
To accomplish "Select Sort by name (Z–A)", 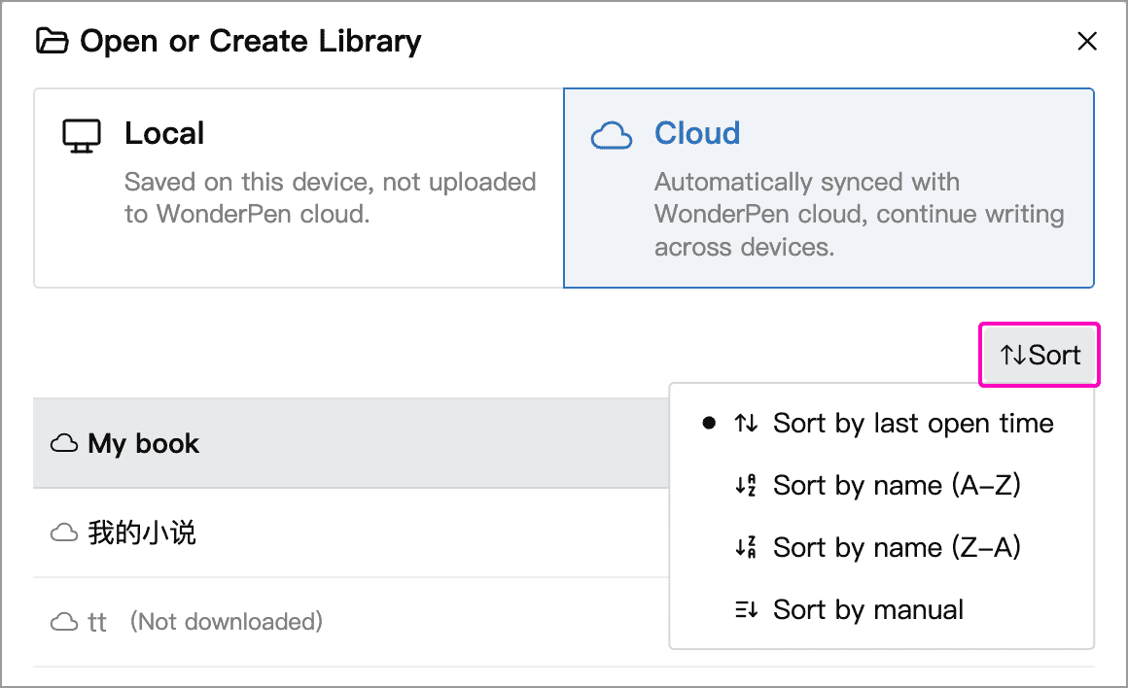I will coord(881,548).
